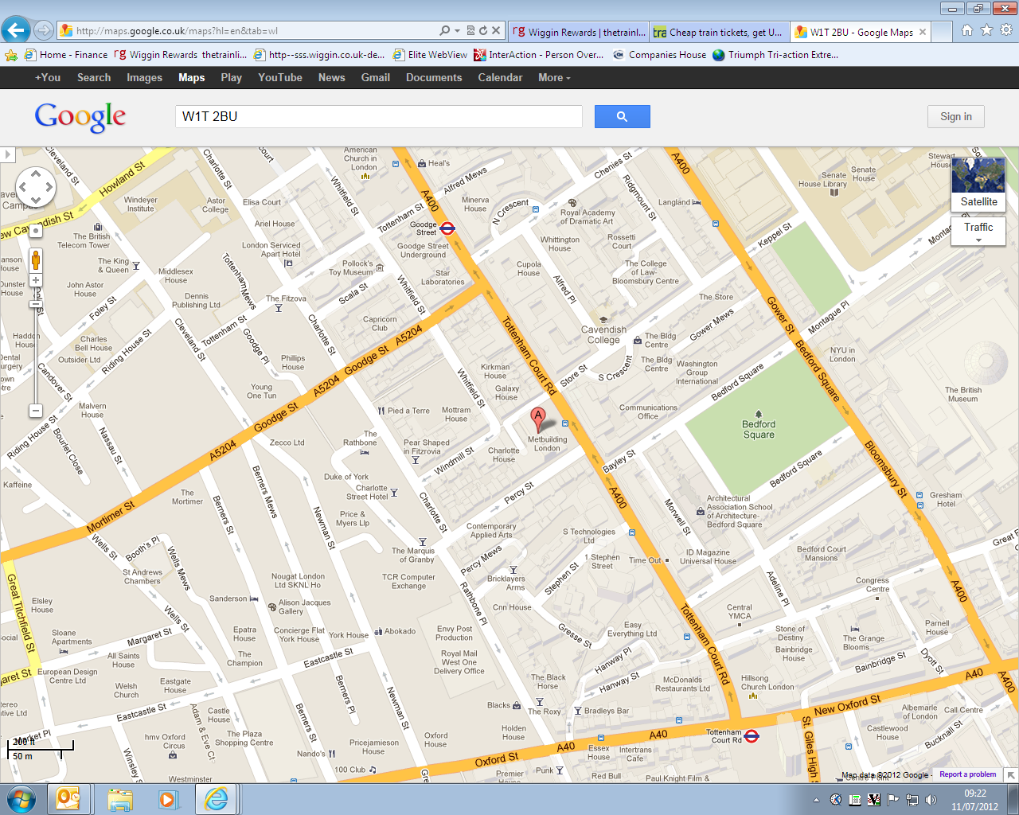This screenshot has height=815, width=1019.
Task: Collapse map with the bottom-right corner arrow
Action: tap(1010, 774)
